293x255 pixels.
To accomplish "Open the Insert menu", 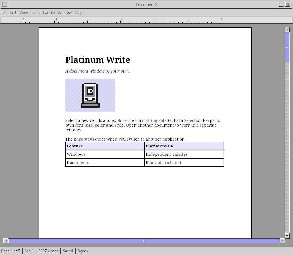I will coord(35,12).
